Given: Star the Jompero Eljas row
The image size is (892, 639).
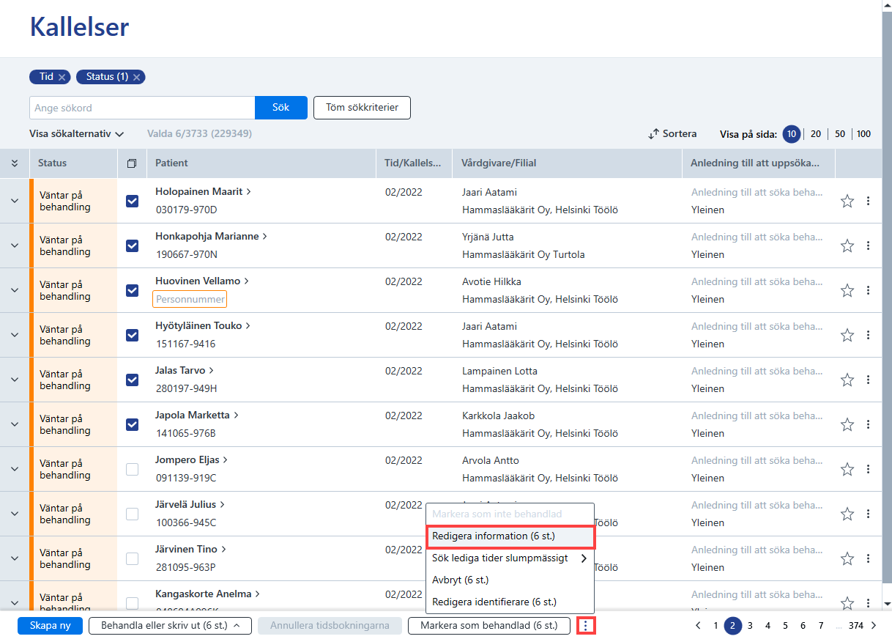Looking at the screenshot, I should pyautogui.click(x=847, y=469).
